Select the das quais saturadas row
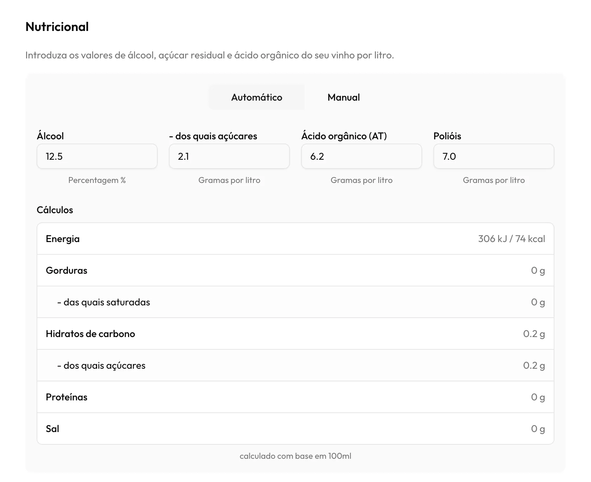This screenshot has width=591, height=482. [295, 302]
